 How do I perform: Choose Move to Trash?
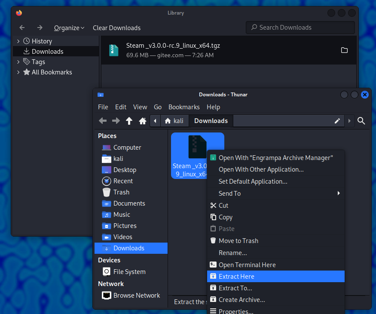point(276,241)
